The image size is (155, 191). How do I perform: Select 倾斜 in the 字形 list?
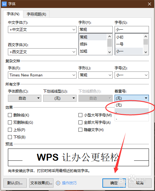click(x=93, y=44)
